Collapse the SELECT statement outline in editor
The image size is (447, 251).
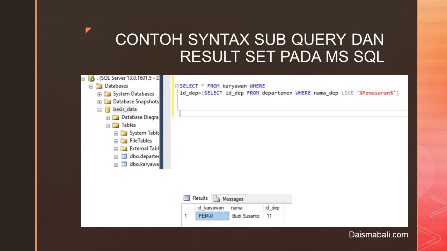[177, 86]
